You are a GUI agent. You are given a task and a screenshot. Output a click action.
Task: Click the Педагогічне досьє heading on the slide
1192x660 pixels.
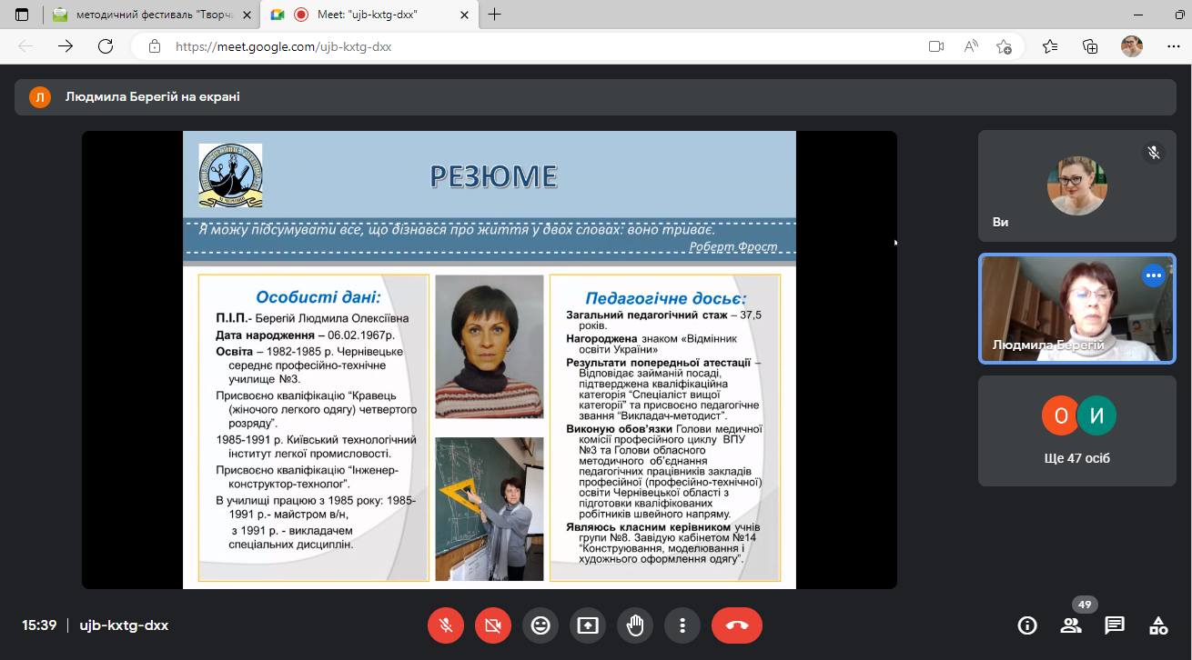click(x=665, y=297)
